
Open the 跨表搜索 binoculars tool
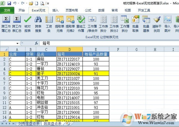[38, 20]
